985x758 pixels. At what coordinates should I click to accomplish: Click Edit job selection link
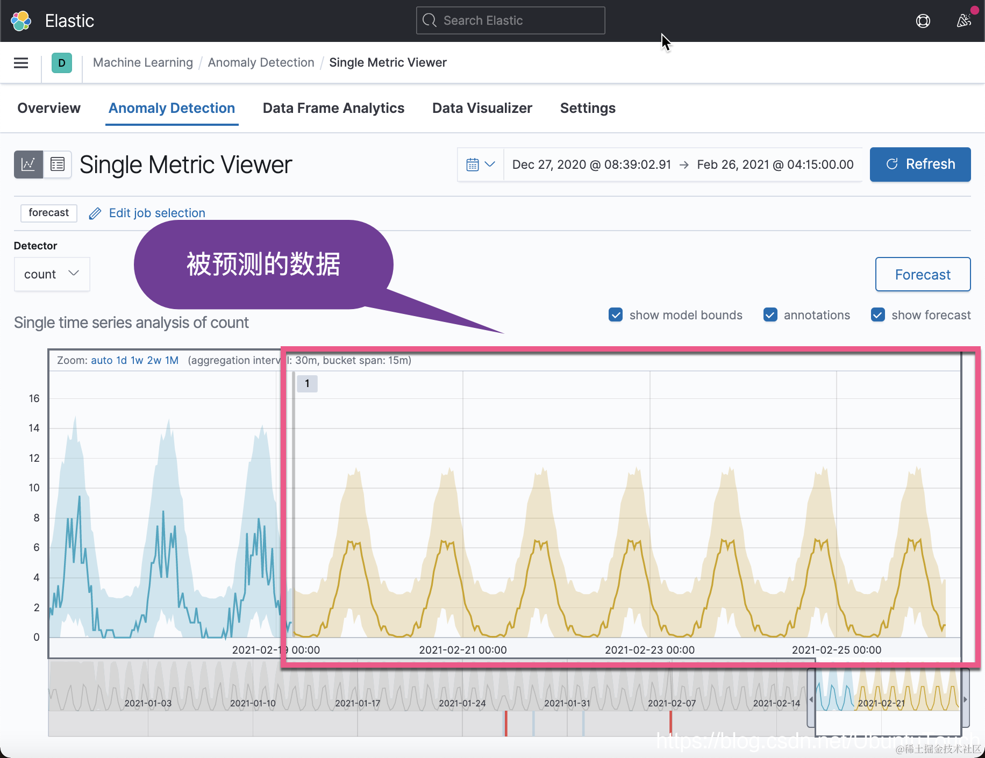(157, 213)
